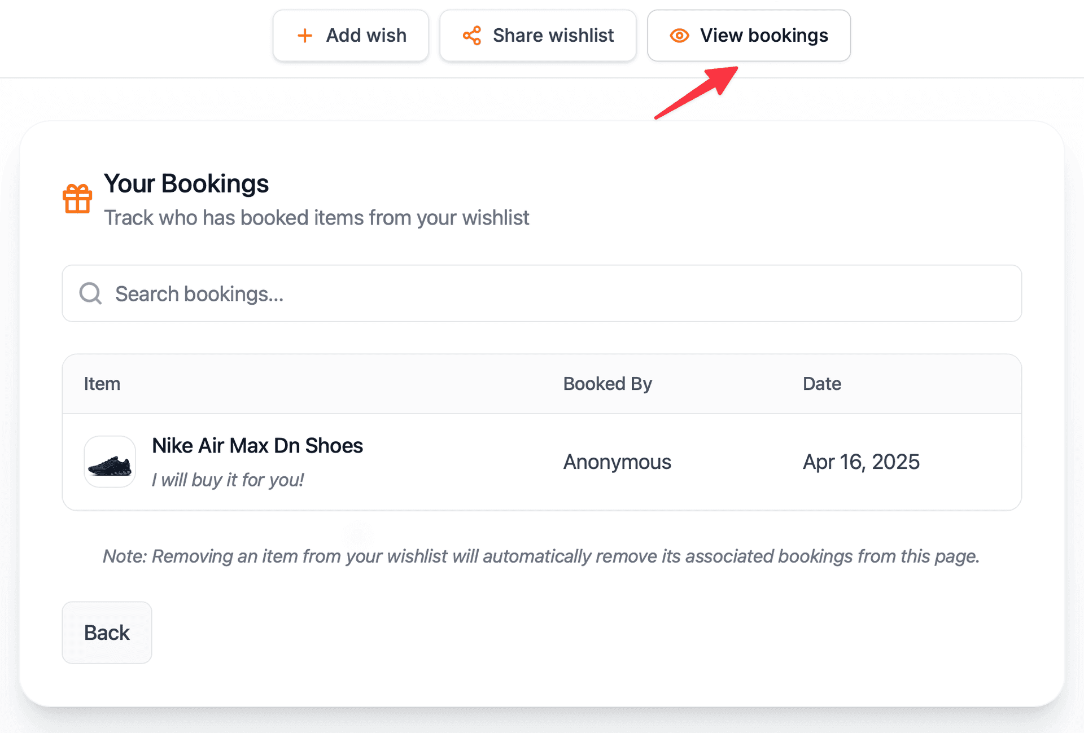Click the Booked By column header

pos(607,384)
